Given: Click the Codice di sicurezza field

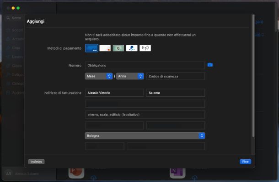Looking at the screenshot, I should [x=176, y=76].
